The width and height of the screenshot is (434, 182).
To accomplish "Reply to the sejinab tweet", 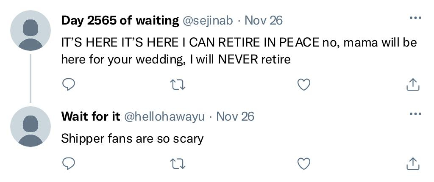I will pyautogui.click(x=69, y=85).
